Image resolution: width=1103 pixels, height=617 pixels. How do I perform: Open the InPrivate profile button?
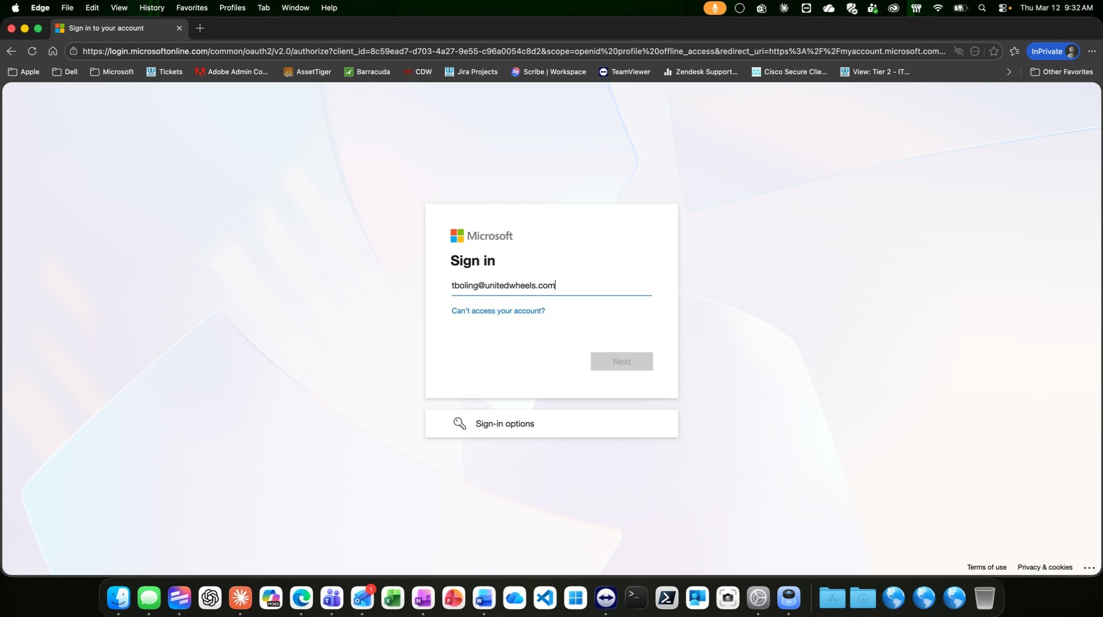1053,51
